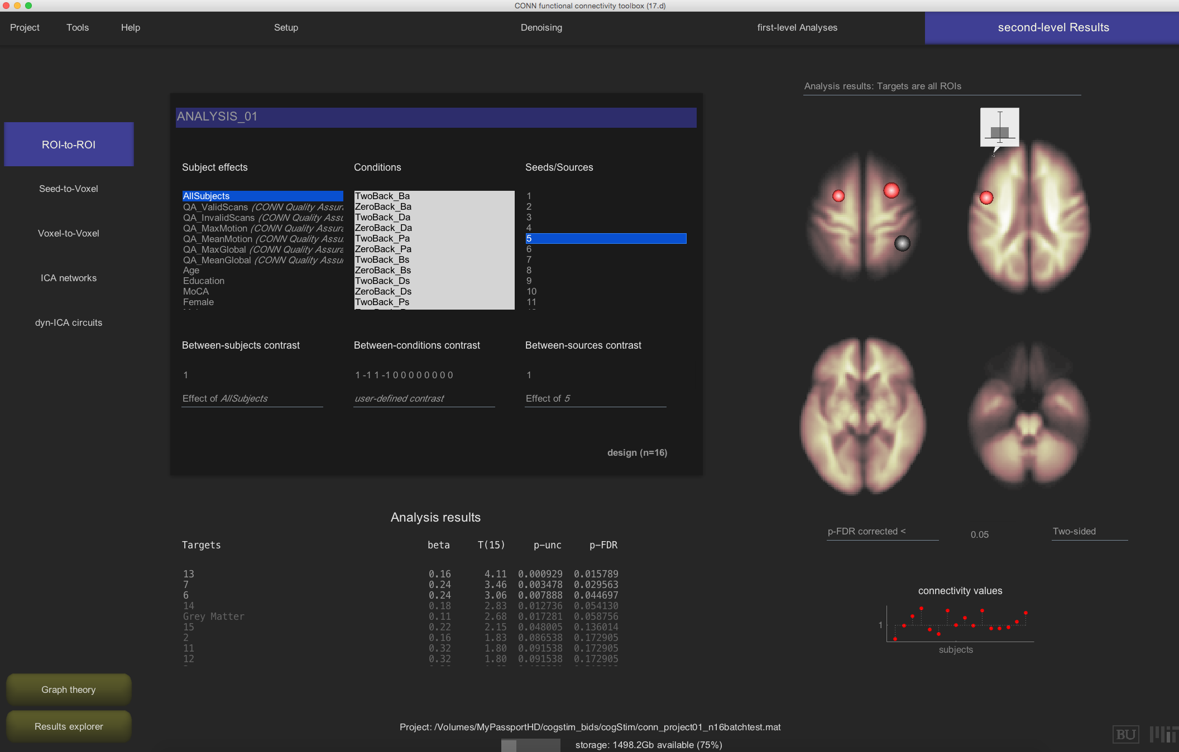Switch to the Denoising tab
The image size is (1179, 752).
point(541,27)
